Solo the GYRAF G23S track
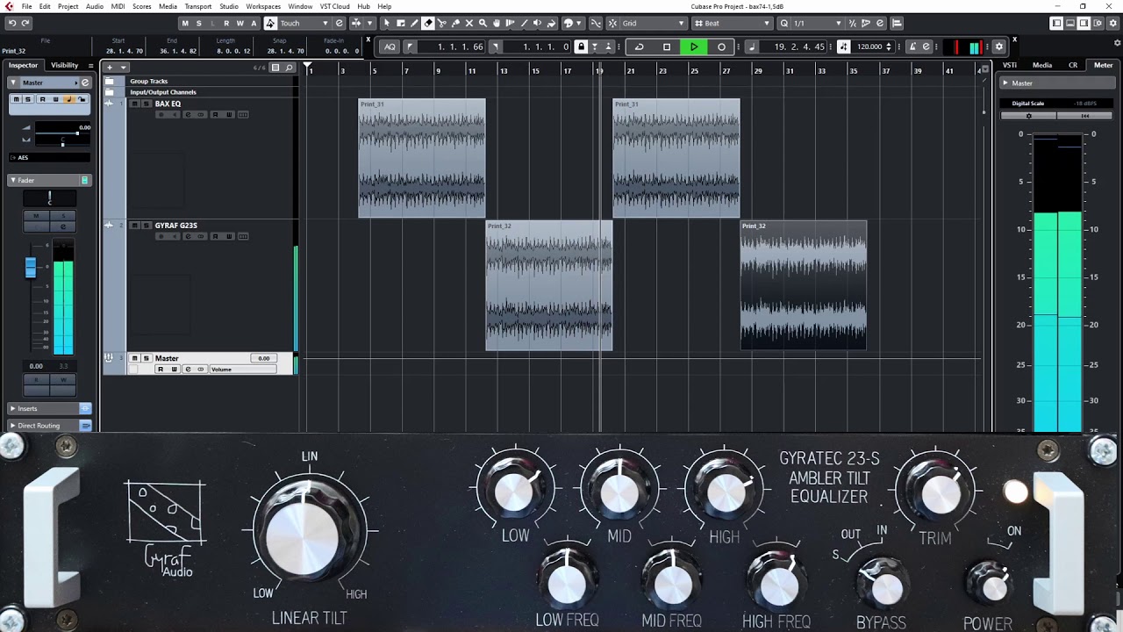Screen dimensions: 1123x632 pos(147,226)
